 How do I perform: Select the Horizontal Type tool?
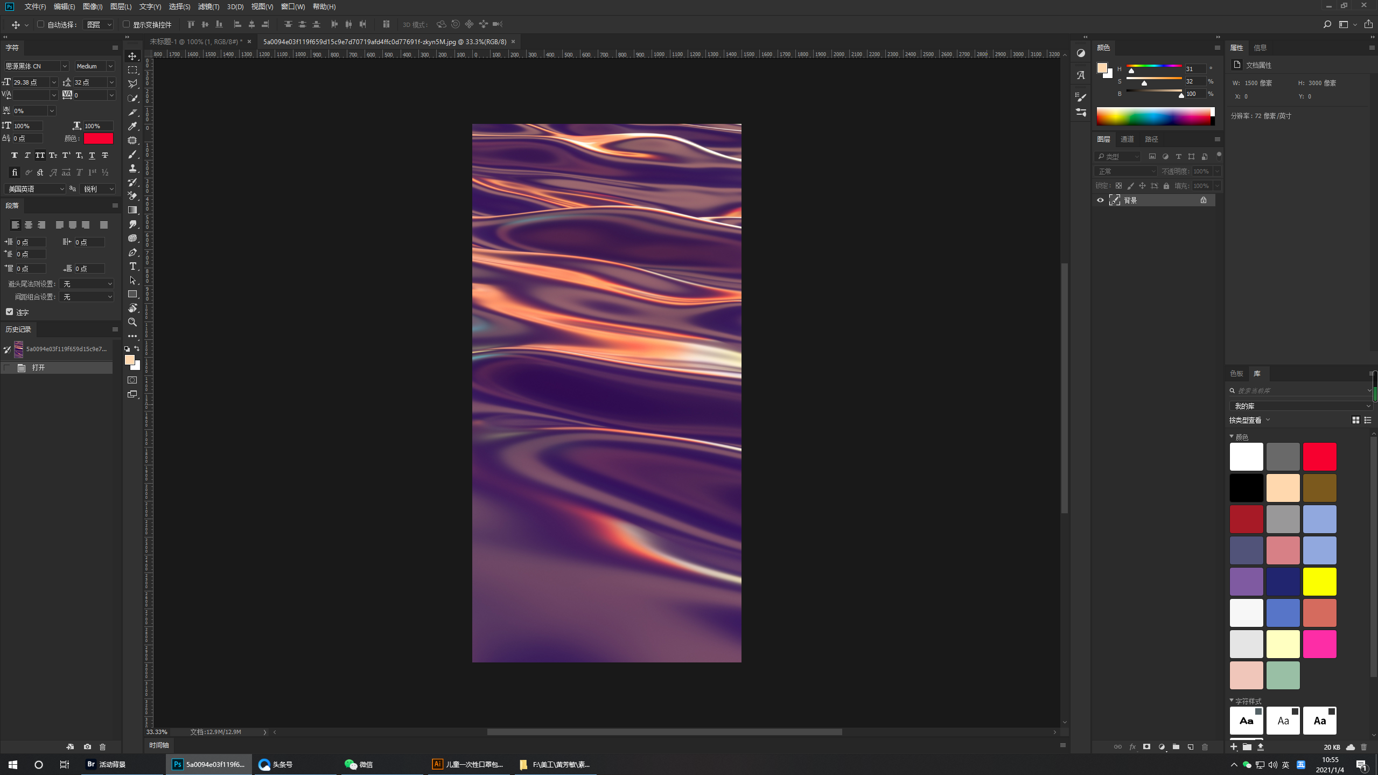(132, 266)
